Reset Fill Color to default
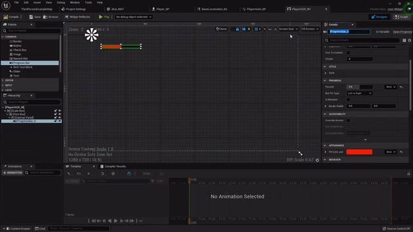413x232 pixels. pyautogui.click(x=401, y=152)
